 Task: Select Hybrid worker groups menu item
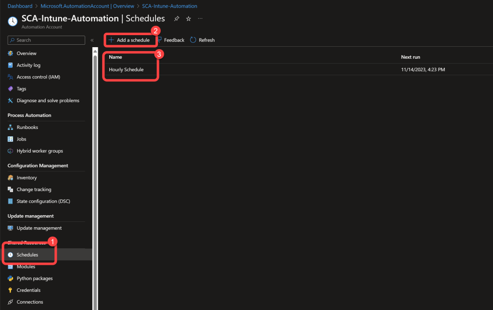click(39, 151)
